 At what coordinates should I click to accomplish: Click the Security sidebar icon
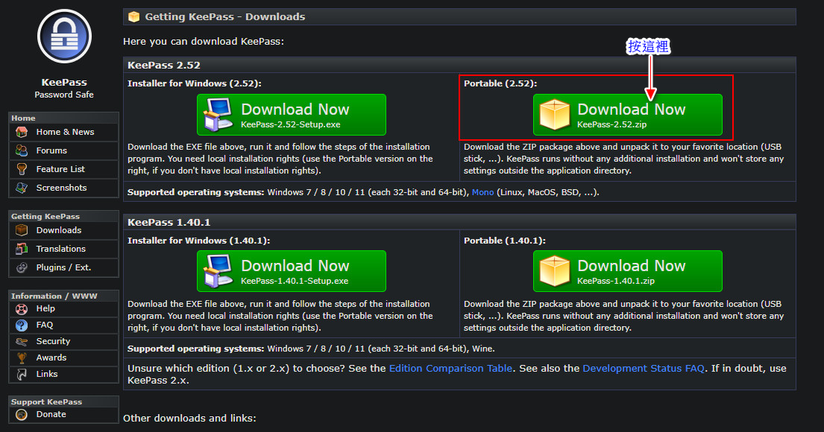point(22,342)
